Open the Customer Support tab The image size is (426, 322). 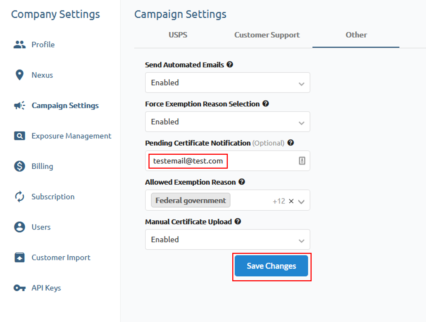[x=267, y=35]
